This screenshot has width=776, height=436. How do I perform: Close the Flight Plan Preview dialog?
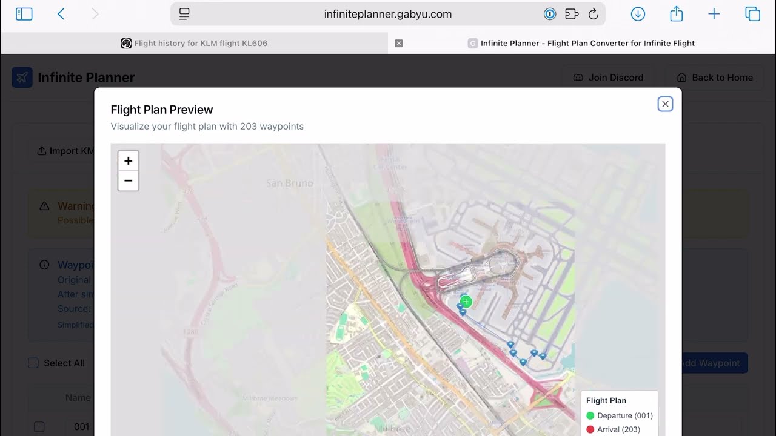click(x=665, y=104)
